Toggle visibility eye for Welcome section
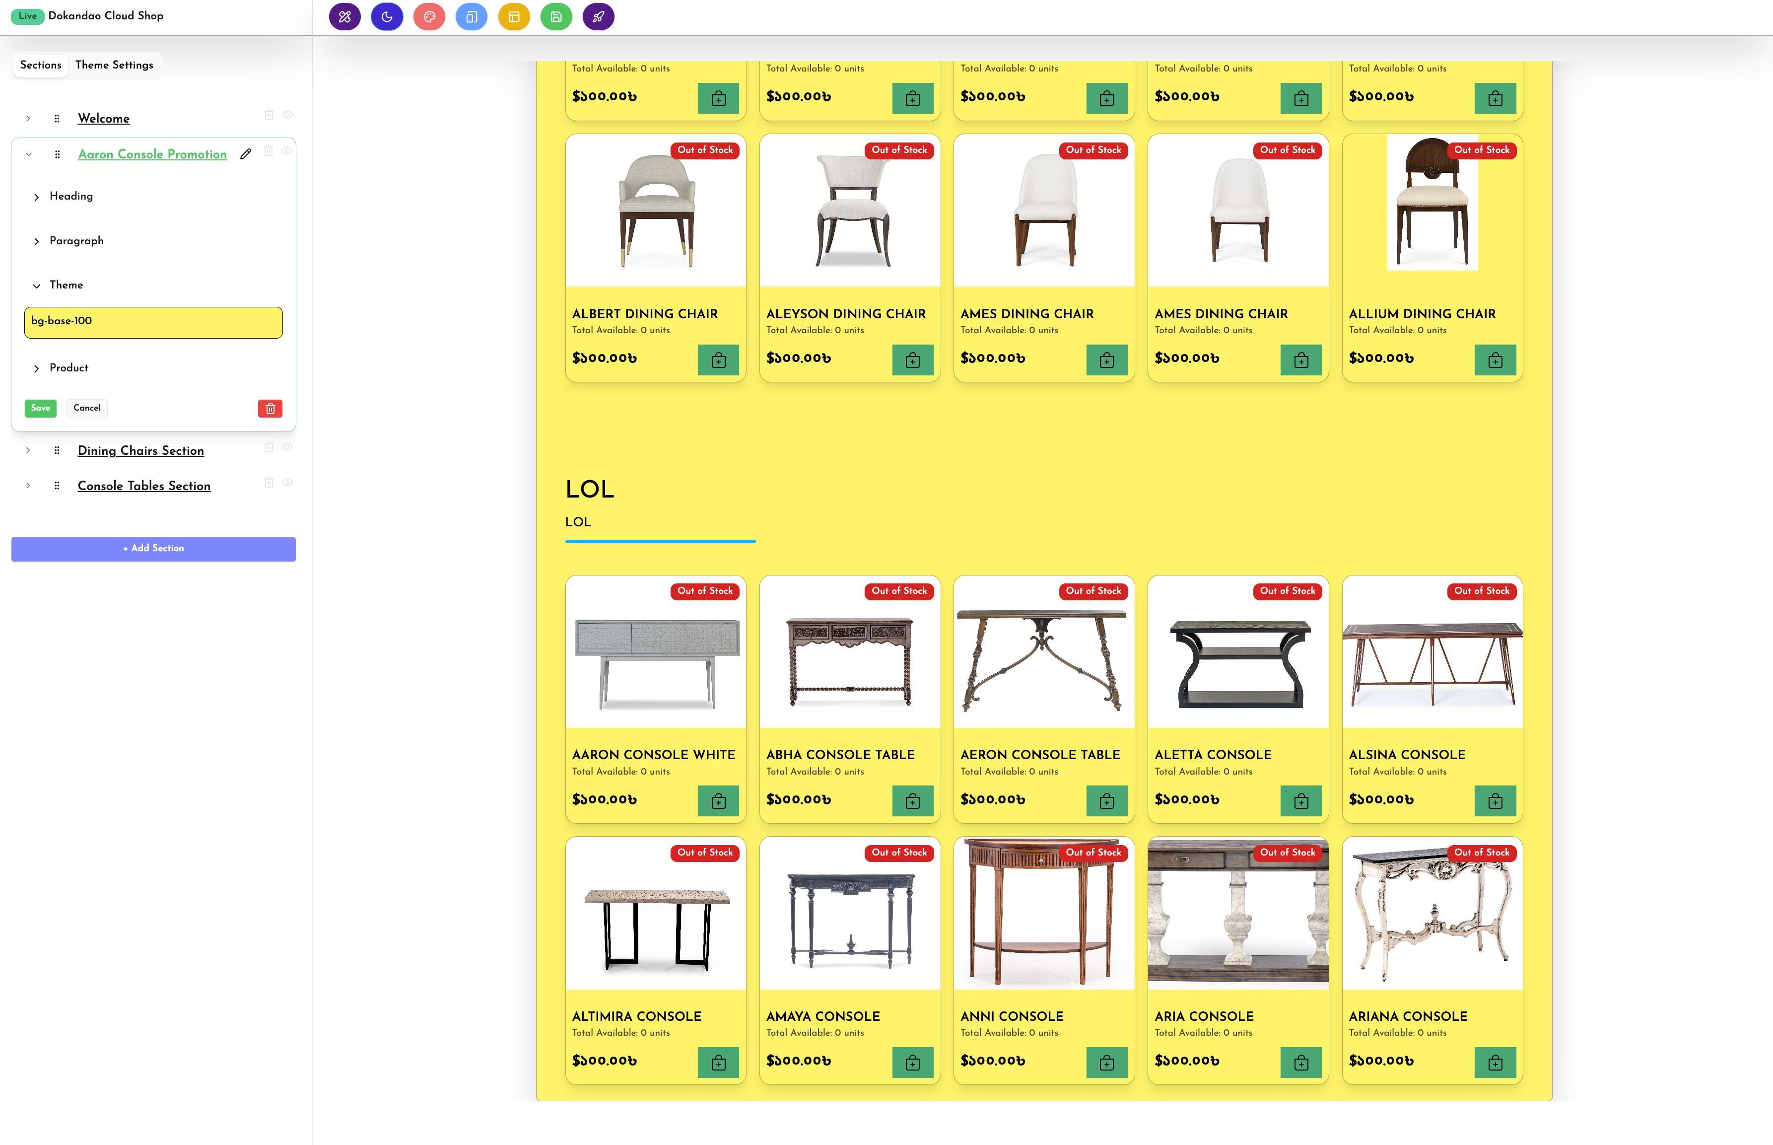The image size is (1773, 1145). (x=287, y=115)
